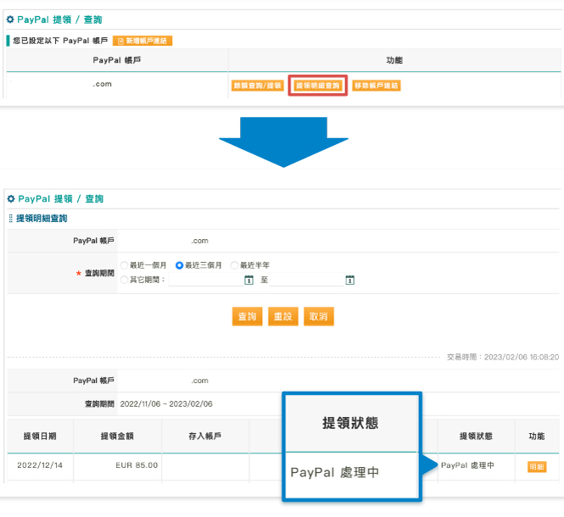The height and width of the screenshot is (517, 564).
Task: Click the gear icon in top PayPal 提領 / 查詢 header
Action: point(10,19)
